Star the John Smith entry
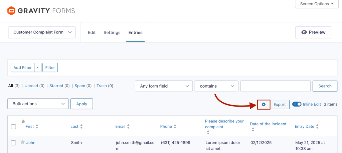 click(x=23, y=142)
